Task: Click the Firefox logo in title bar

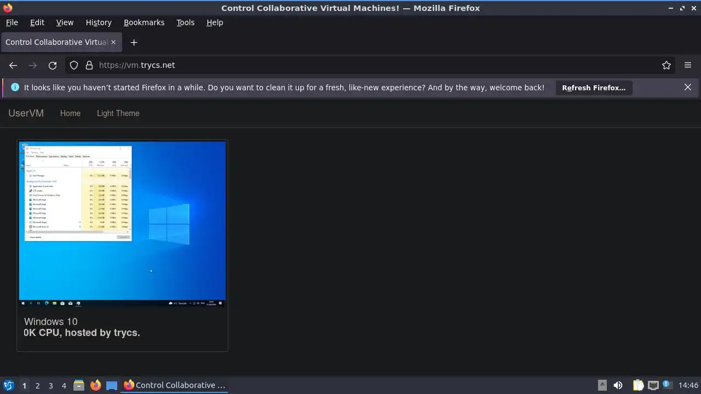Action: (8, 8)
